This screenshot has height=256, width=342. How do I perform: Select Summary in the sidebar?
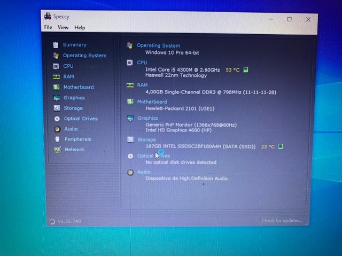(x=75, y=45)
